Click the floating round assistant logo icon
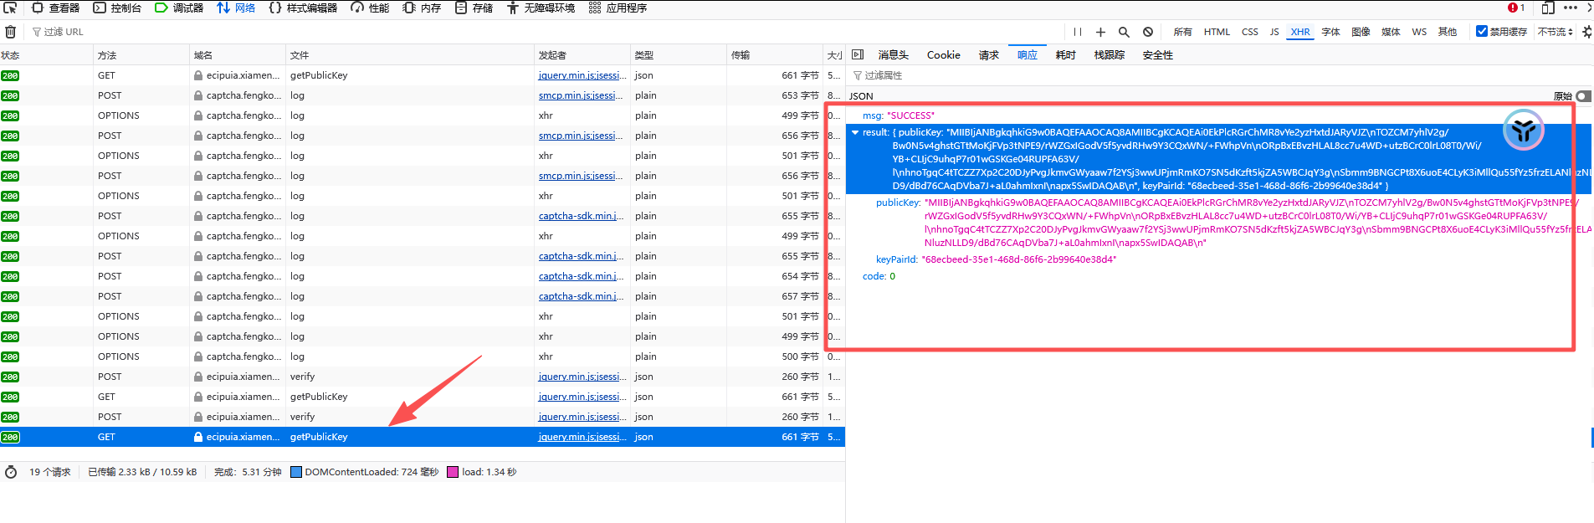The height and width of the screenshot is (523, 1594). pos(1523,130)
